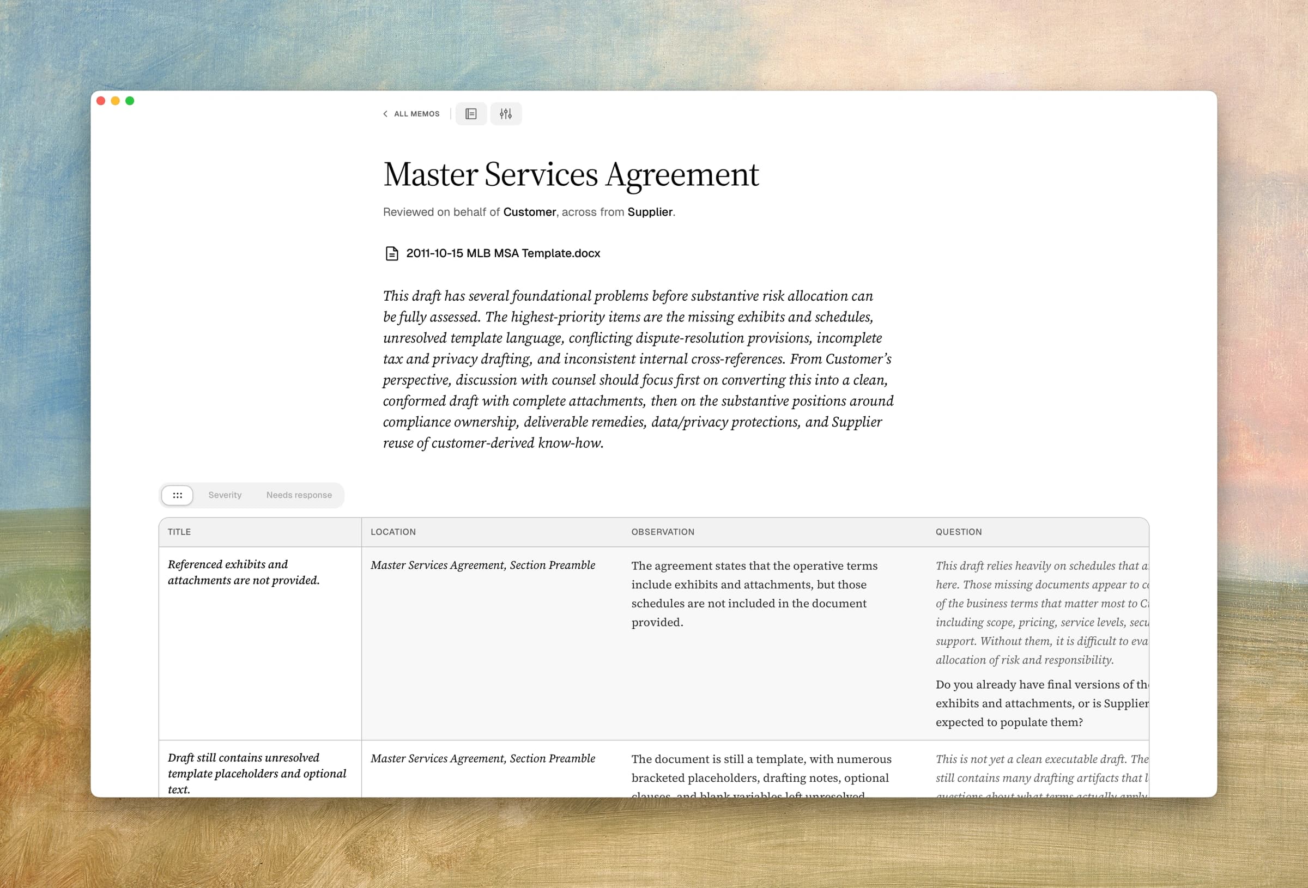1308x888 pixels.
Task: Click observation 'The agreement states that the operative terms'
Action: [x=754, y=594]
